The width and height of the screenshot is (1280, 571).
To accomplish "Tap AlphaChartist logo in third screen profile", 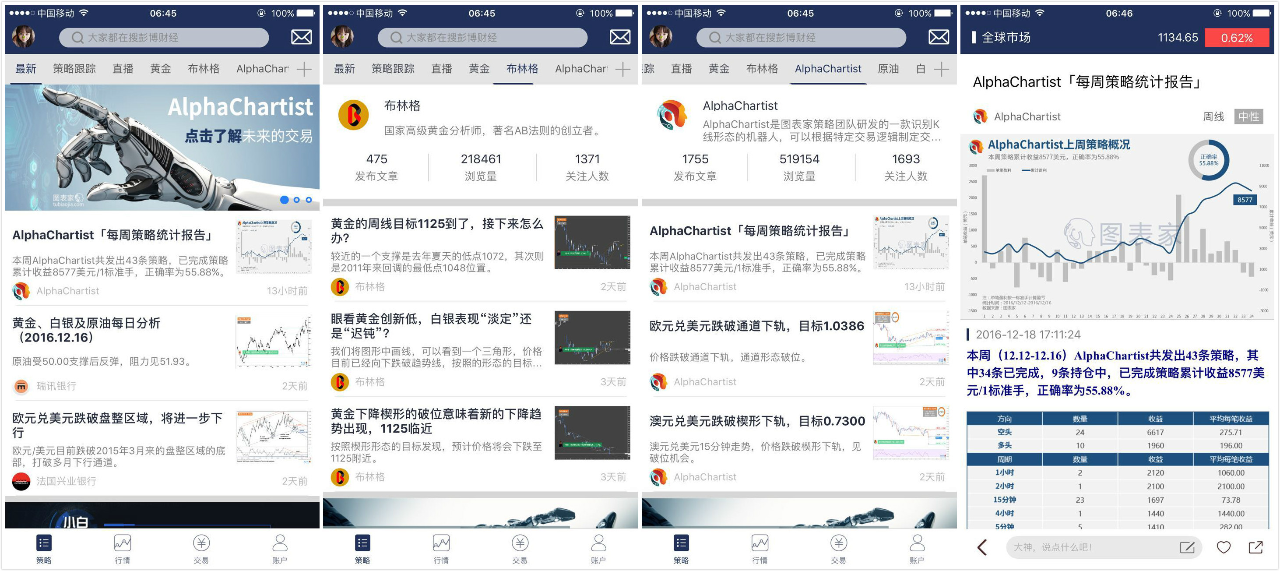I will click(x=672, y=115).
